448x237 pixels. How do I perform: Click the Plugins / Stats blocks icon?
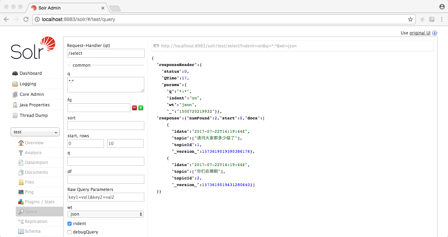pos(21,202)
